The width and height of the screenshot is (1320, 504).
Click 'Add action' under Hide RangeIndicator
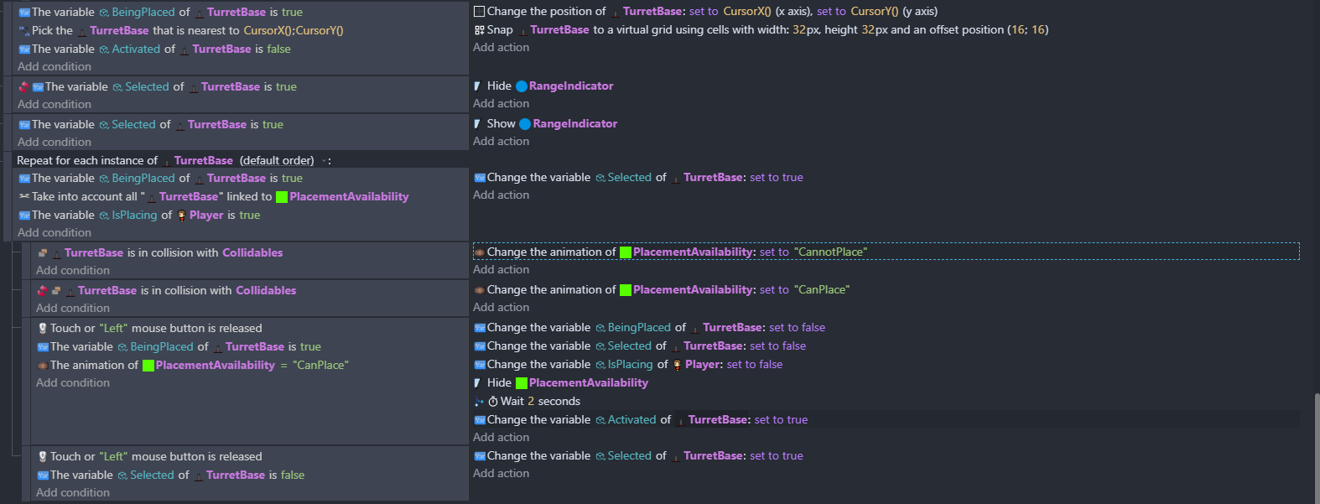[501, 103]
